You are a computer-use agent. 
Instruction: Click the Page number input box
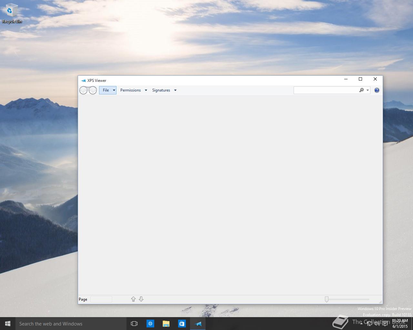(101, 299)
